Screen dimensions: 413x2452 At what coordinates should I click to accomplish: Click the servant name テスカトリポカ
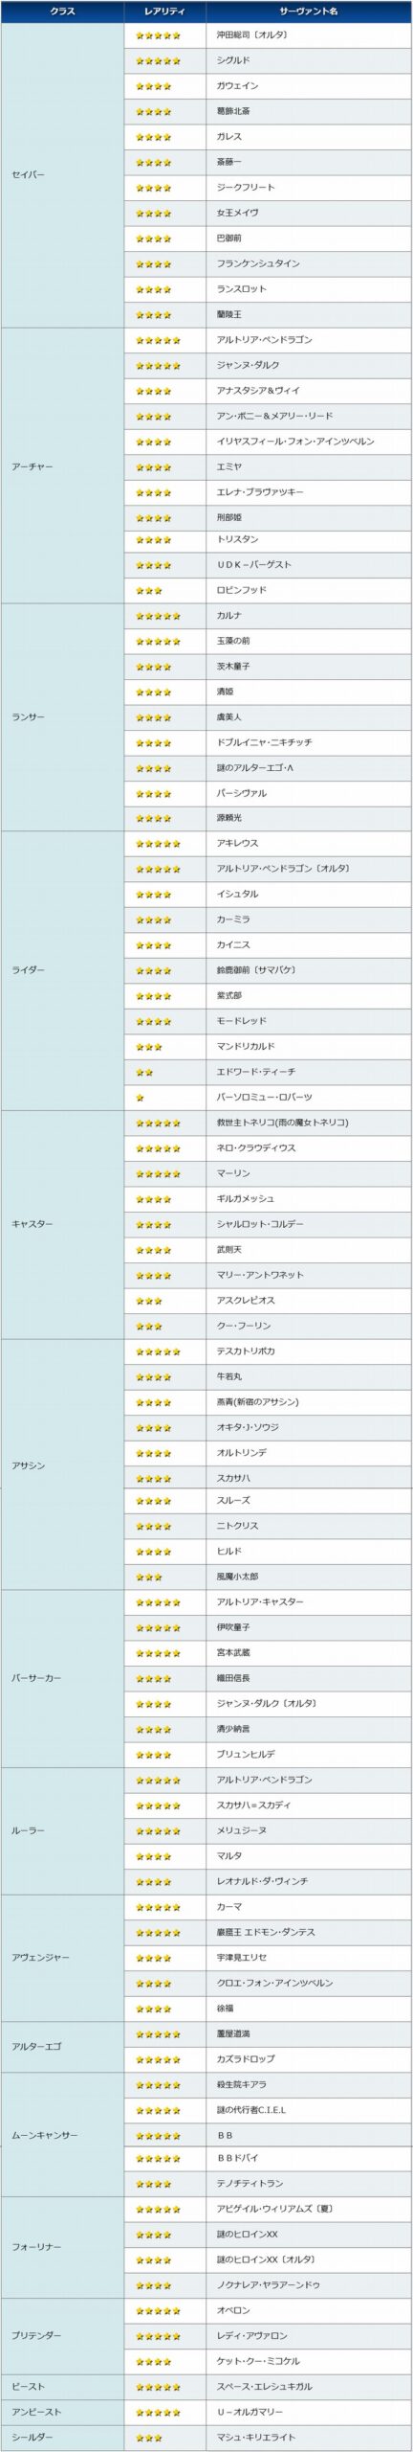[245, 1351]
